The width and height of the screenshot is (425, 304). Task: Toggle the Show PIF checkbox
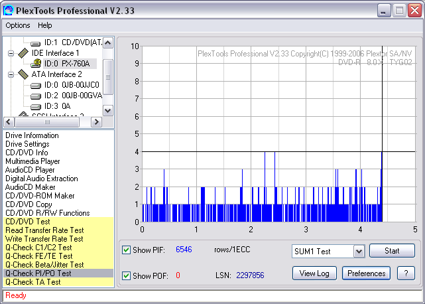(126, 250)
